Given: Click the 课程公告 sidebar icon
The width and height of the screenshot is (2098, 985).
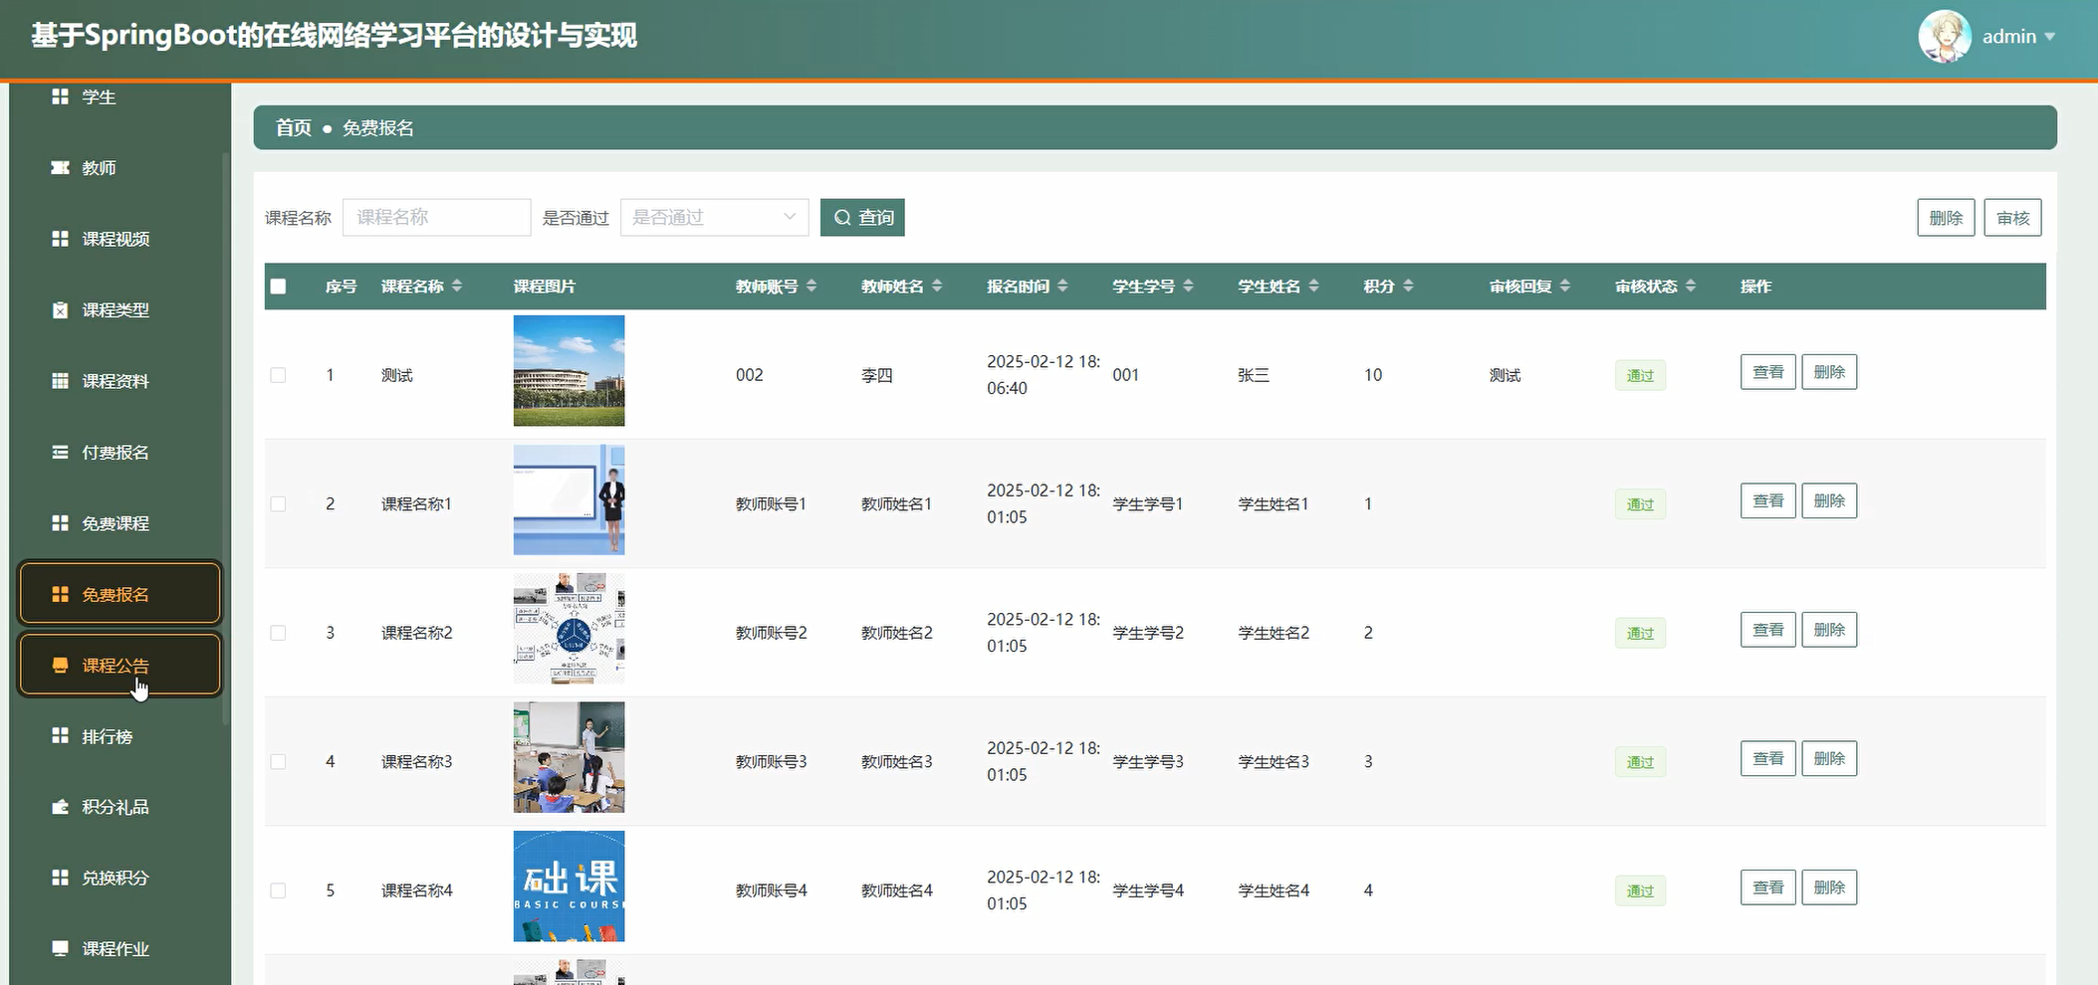Looking at the screenshot, I should point(60,665).
